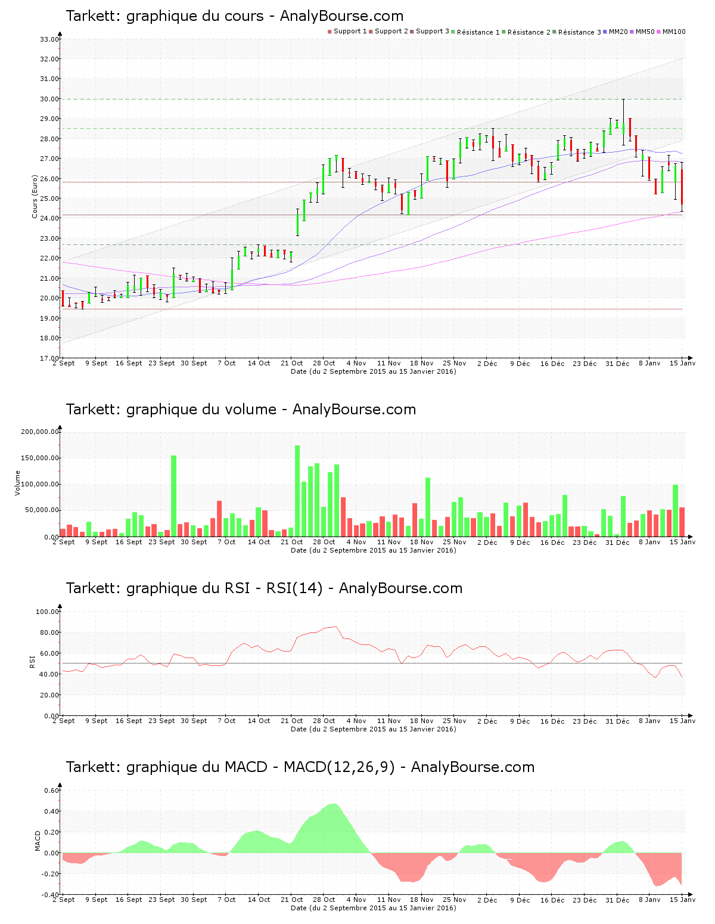Click the 'Volume' axis title
The height and width of the screenshot is (924, 715).
click(x=17, y=483)
